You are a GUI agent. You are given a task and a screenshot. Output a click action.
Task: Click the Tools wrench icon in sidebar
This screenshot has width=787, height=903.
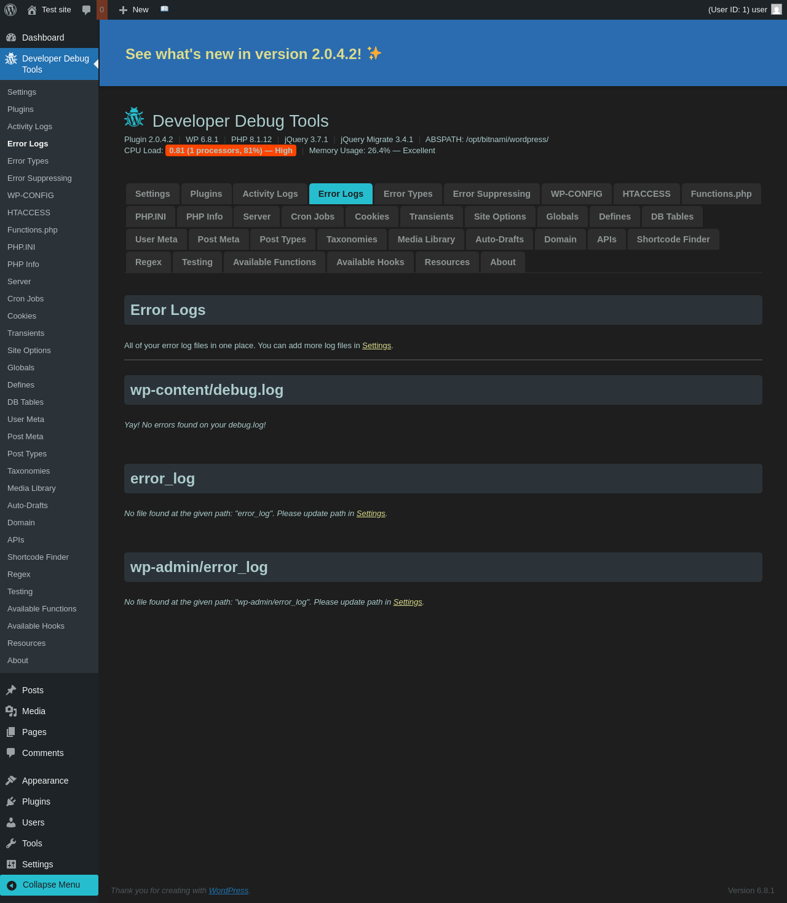11,843
